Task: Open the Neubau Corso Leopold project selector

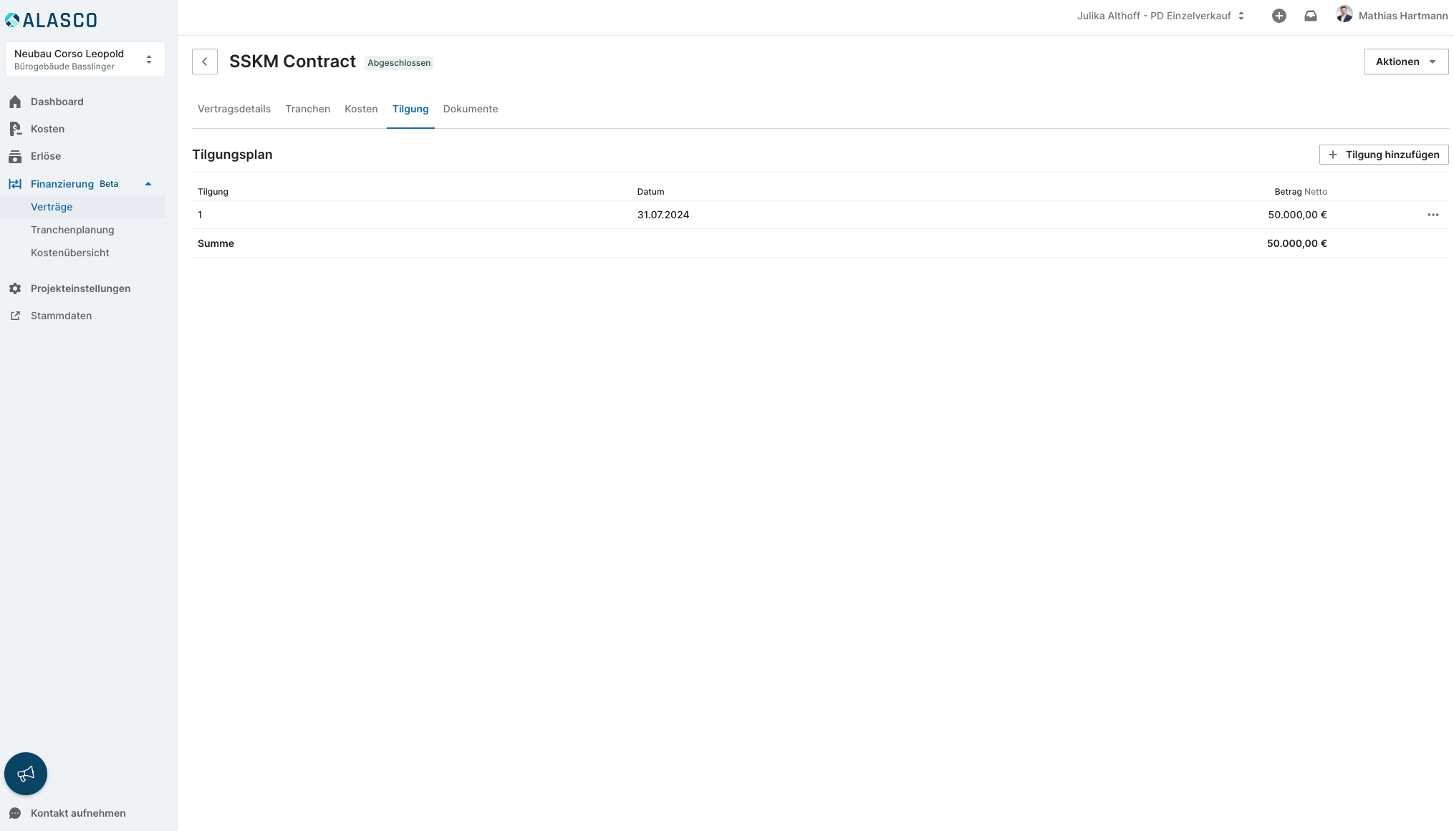Action: (x=85, y=59)
